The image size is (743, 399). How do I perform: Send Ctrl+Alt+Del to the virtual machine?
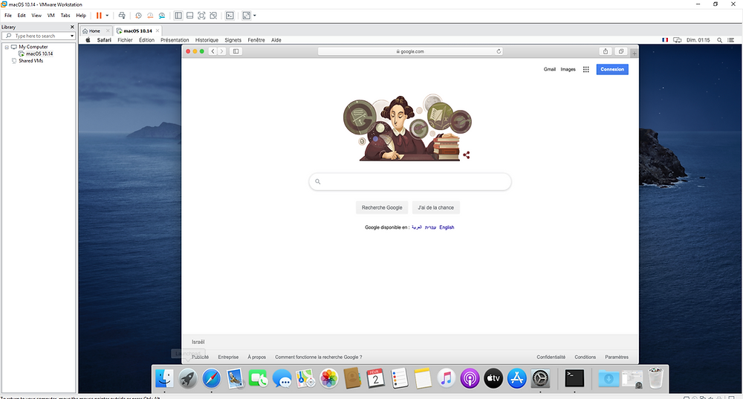click(122, 16)
